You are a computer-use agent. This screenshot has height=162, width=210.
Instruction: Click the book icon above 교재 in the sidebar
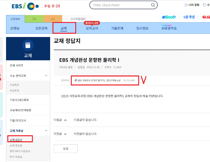[x=28, y=45]
